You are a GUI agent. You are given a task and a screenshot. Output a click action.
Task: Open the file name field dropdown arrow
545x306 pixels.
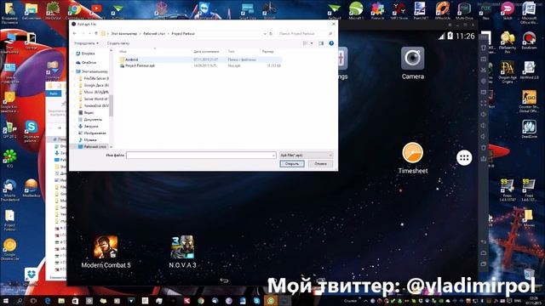(x=273, y=156)
